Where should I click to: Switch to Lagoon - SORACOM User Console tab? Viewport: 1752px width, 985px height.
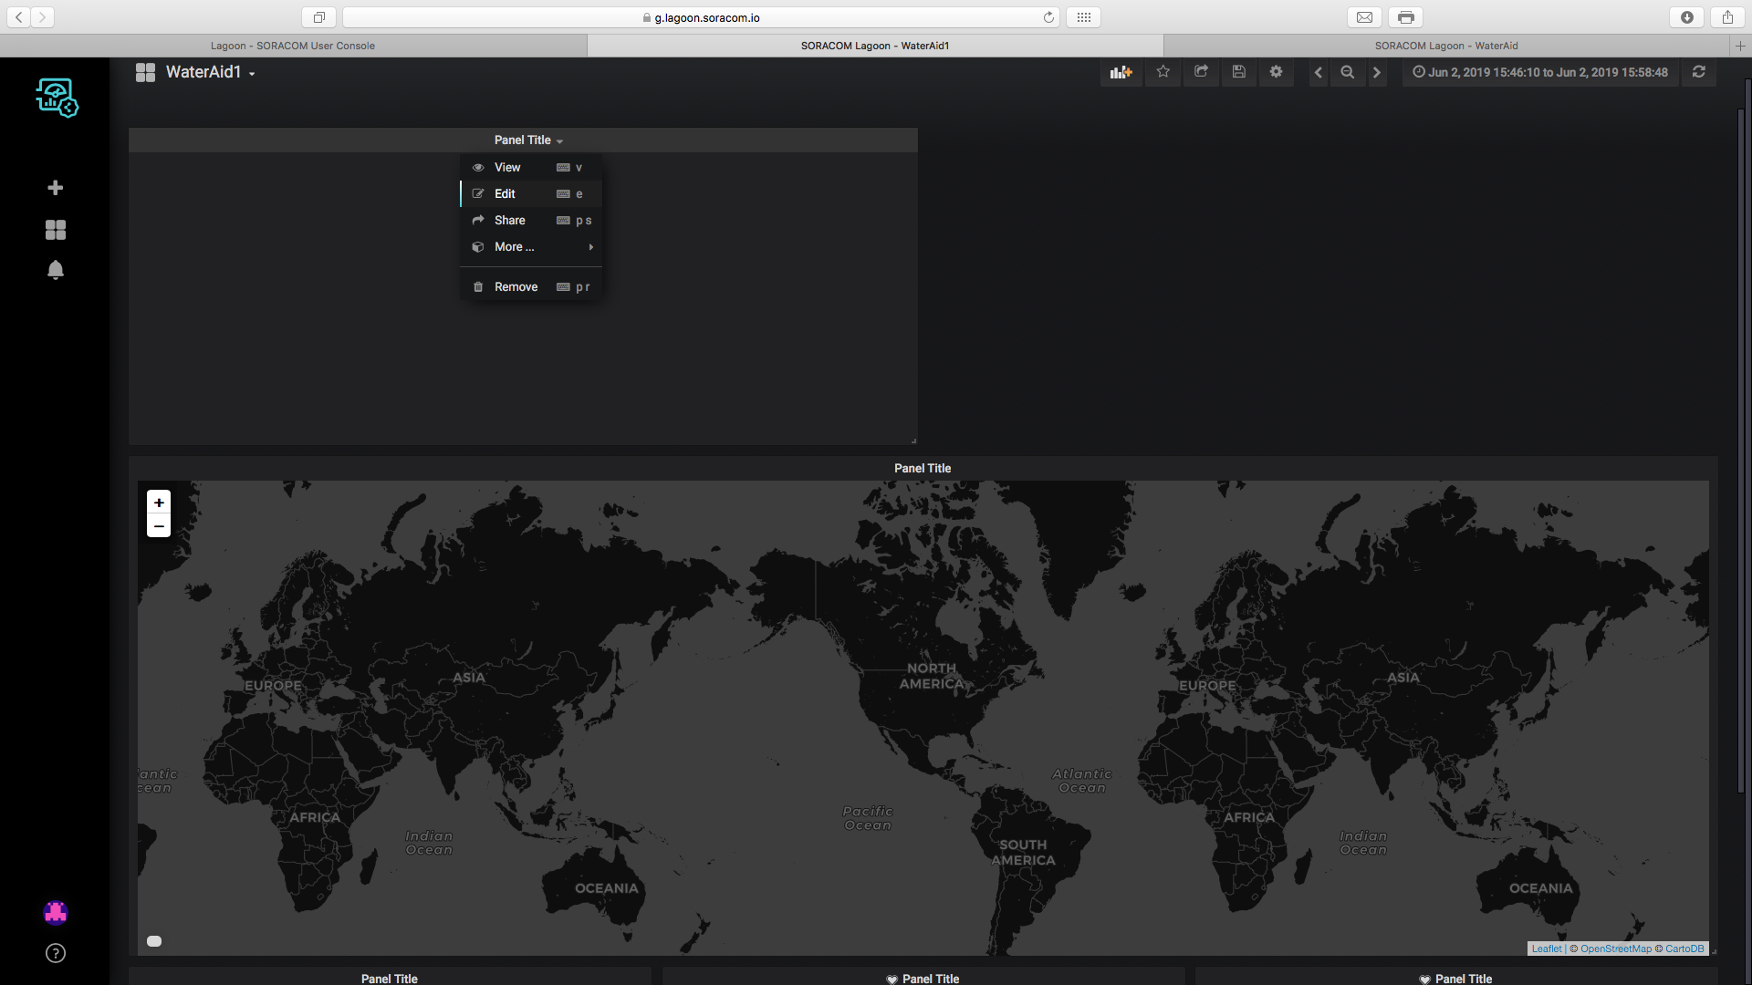(x=293, y=46)
